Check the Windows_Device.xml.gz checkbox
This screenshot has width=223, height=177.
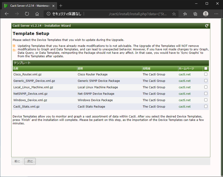click(x=206, y=100)
